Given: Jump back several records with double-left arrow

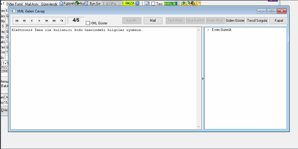Looking at the screenshot, I should (x=24, y=21).
